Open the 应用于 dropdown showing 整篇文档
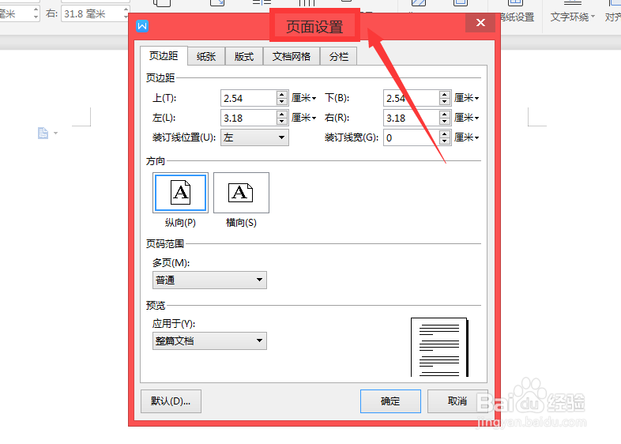 [209, 341]
